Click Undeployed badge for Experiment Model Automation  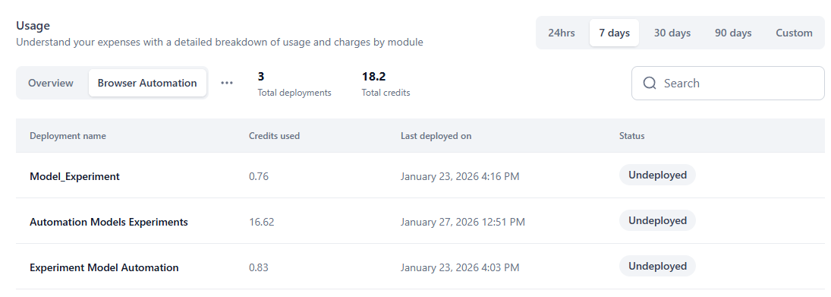coord(657,267)
